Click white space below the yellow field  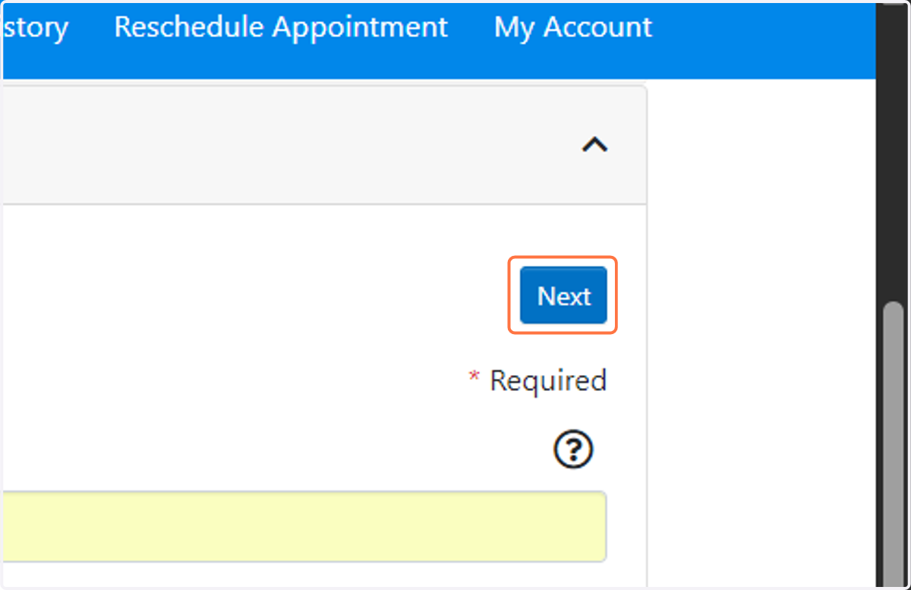[x=304, y=575]
